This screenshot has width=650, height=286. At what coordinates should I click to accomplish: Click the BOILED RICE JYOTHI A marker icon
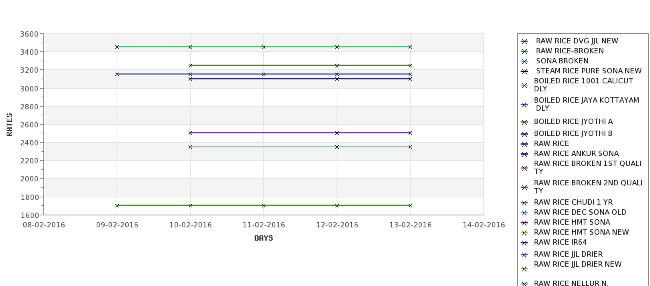point(524,122)
